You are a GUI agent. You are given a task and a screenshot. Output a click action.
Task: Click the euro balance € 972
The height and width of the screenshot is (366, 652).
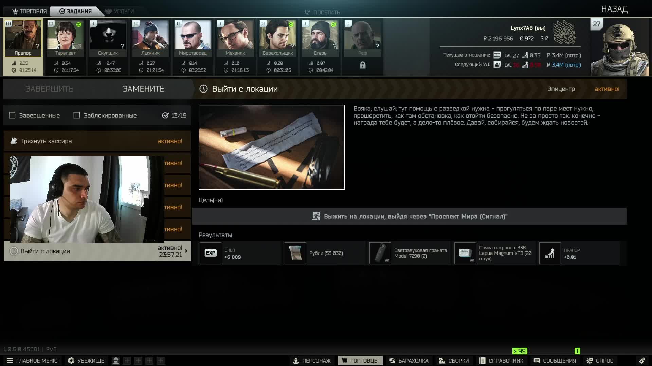(x=527, y=39)
